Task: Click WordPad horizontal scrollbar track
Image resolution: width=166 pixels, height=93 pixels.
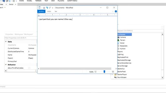Action: pyautogui.click(x=75, y=69)
